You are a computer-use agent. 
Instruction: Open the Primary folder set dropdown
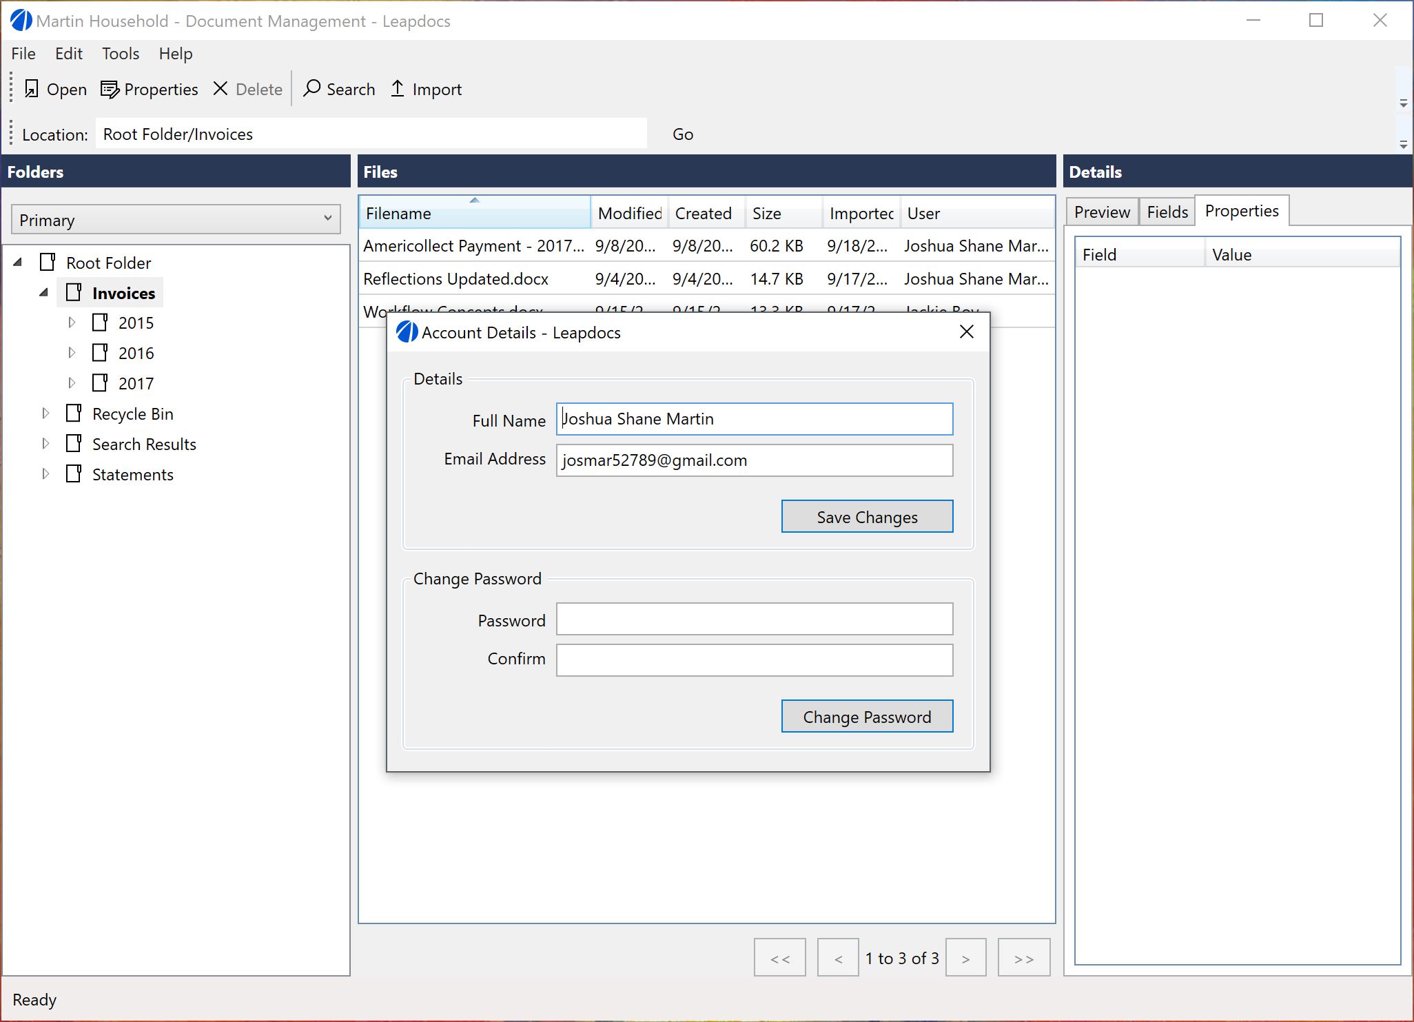click(176, 220)
